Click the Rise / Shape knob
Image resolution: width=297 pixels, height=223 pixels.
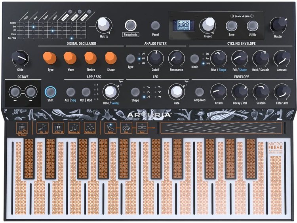[219, 58]
